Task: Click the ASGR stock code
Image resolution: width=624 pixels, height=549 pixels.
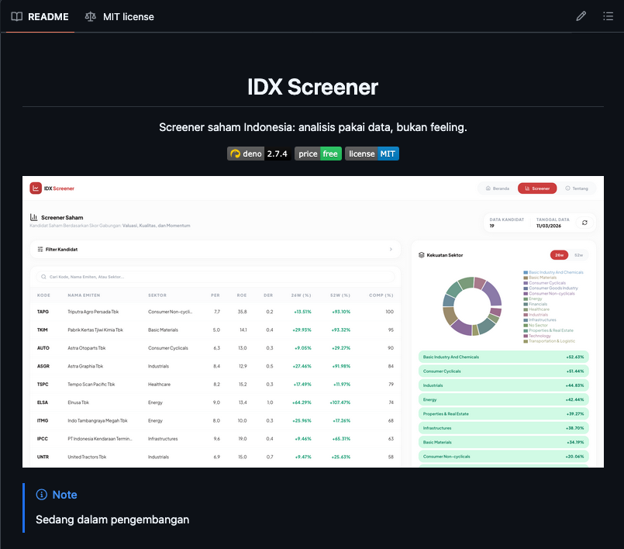Action: tap(43, 366)
